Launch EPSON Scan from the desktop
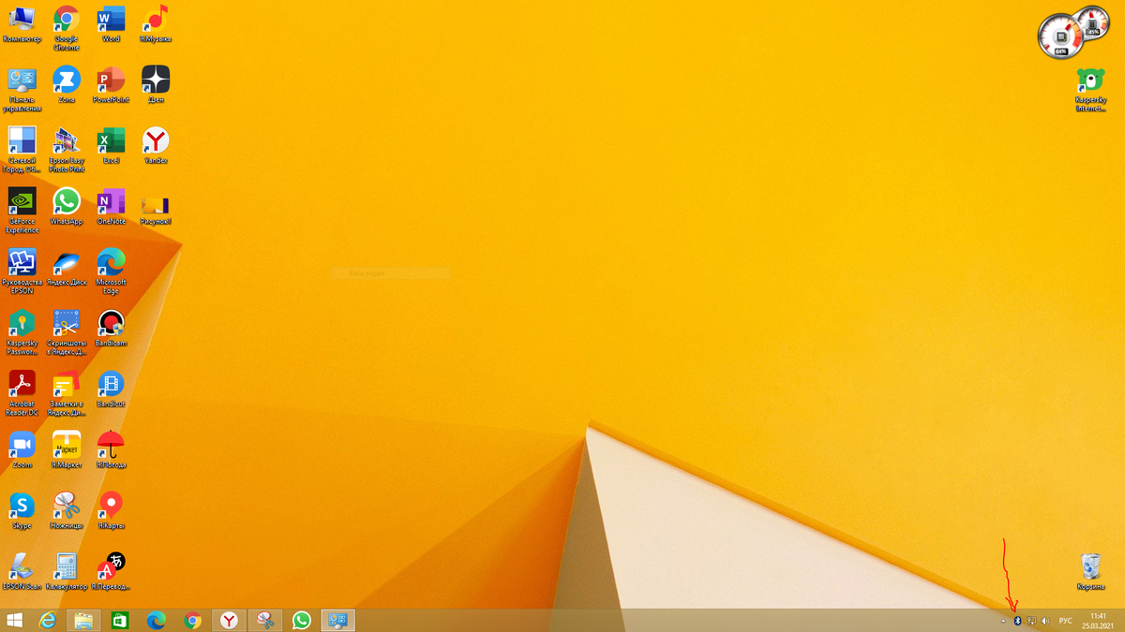 pos(22,572)
